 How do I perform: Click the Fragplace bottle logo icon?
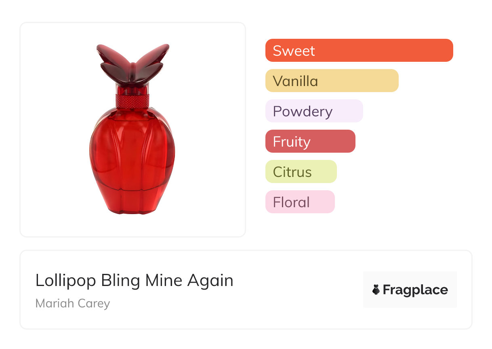[376, 290]
